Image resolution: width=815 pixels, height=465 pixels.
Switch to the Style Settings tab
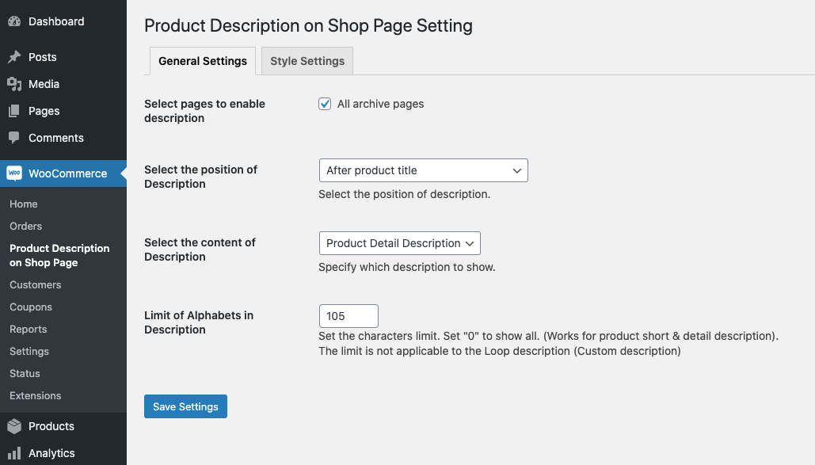307,60
